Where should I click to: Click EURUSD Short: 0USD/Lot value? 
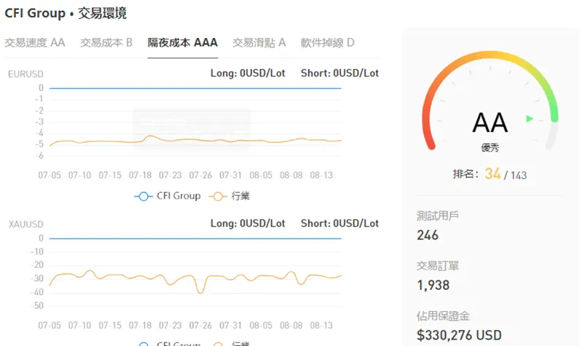pyautogui.click(x=339, y=73)
